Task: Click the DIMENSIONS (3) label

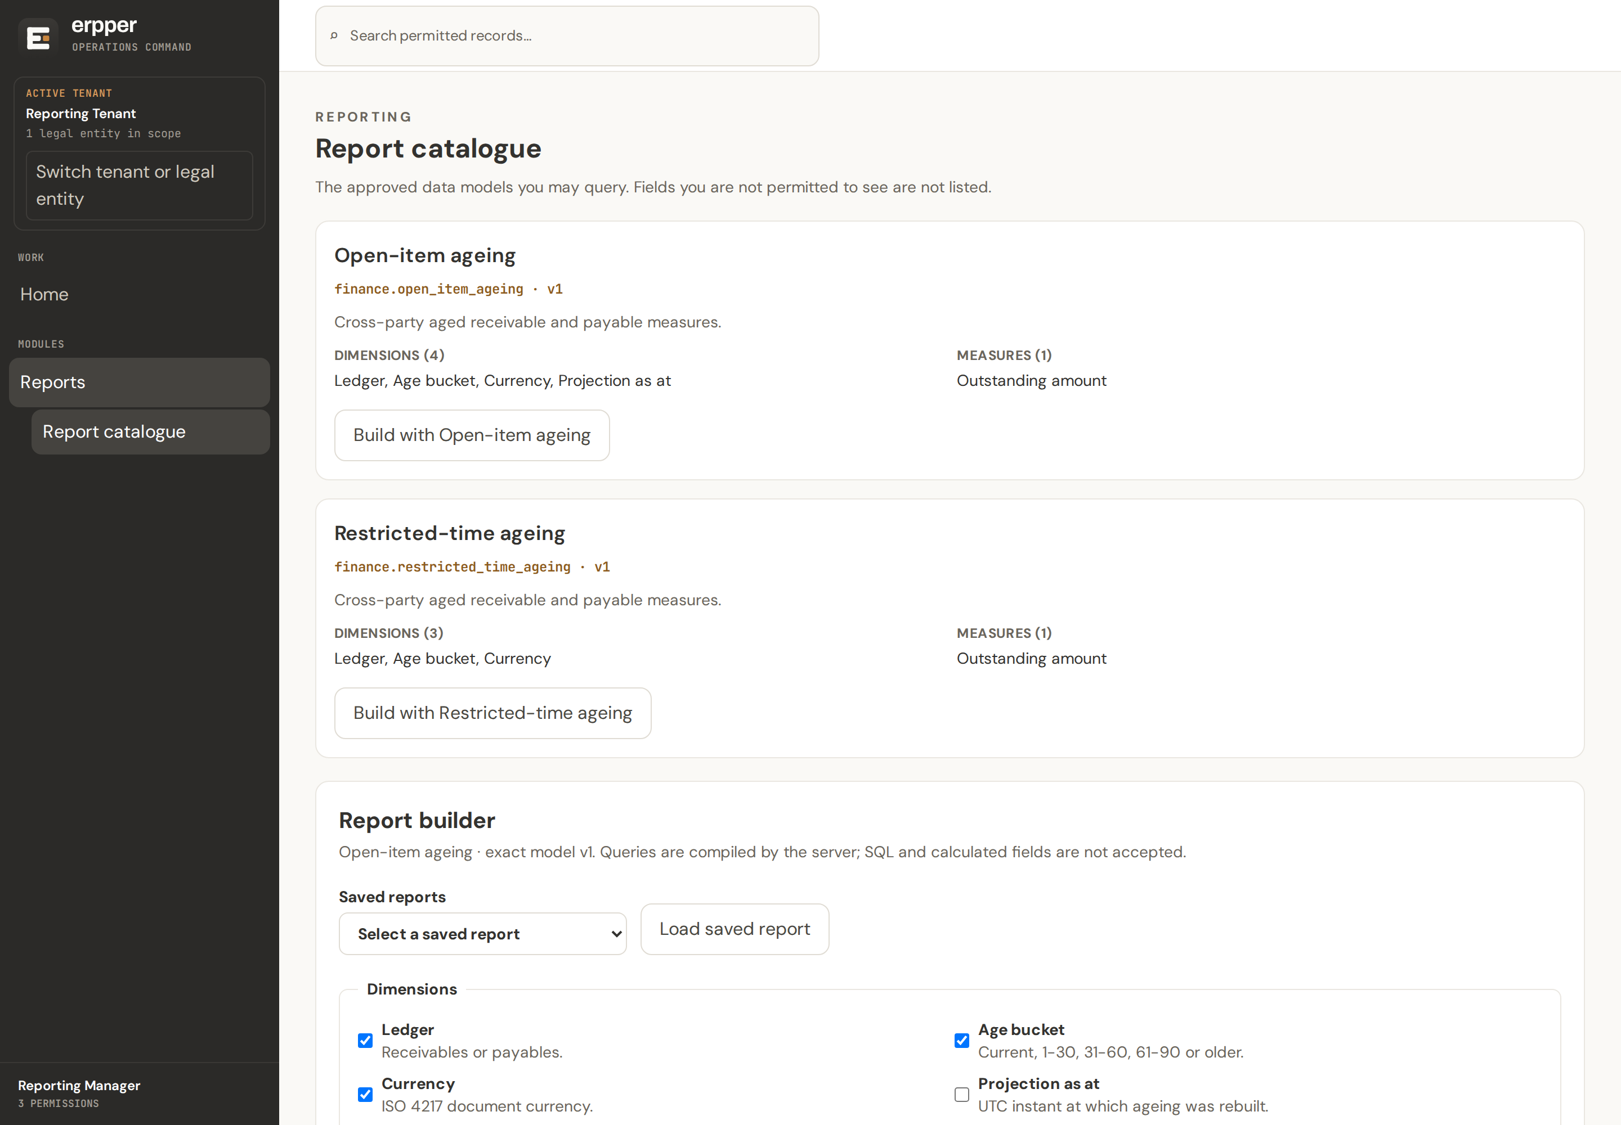Action: (x=389, y=633)
